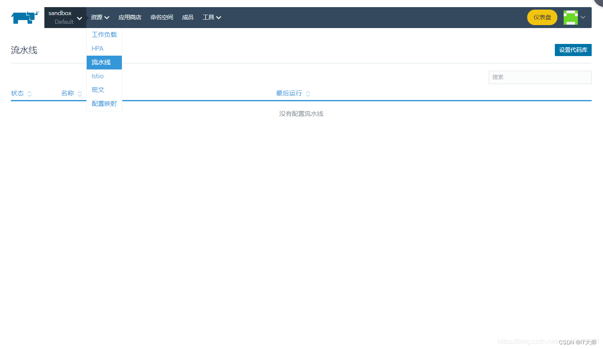This screenshot has height=349, width=603.
Task: Click sort arrows next to 最后运行
Action: tap(308, 94)
